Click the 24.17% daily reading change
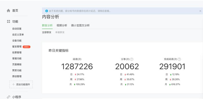This screenshot has height=99, width=203. coord(80,75)
